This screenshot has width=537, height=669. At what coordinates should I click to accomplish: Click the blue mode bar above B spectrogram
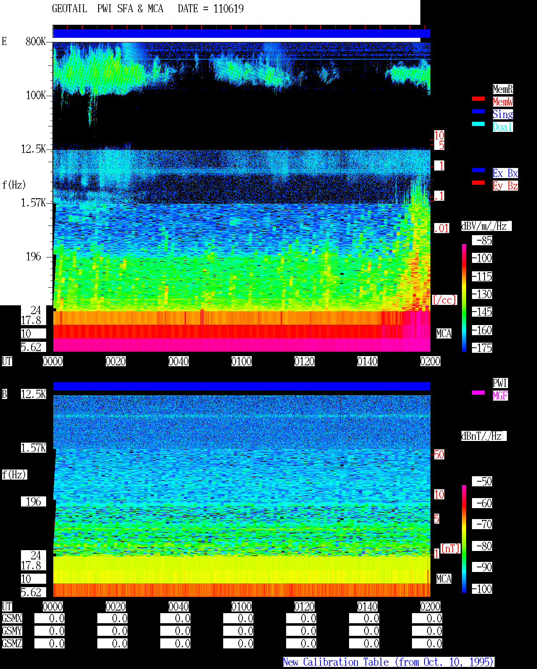242,386
